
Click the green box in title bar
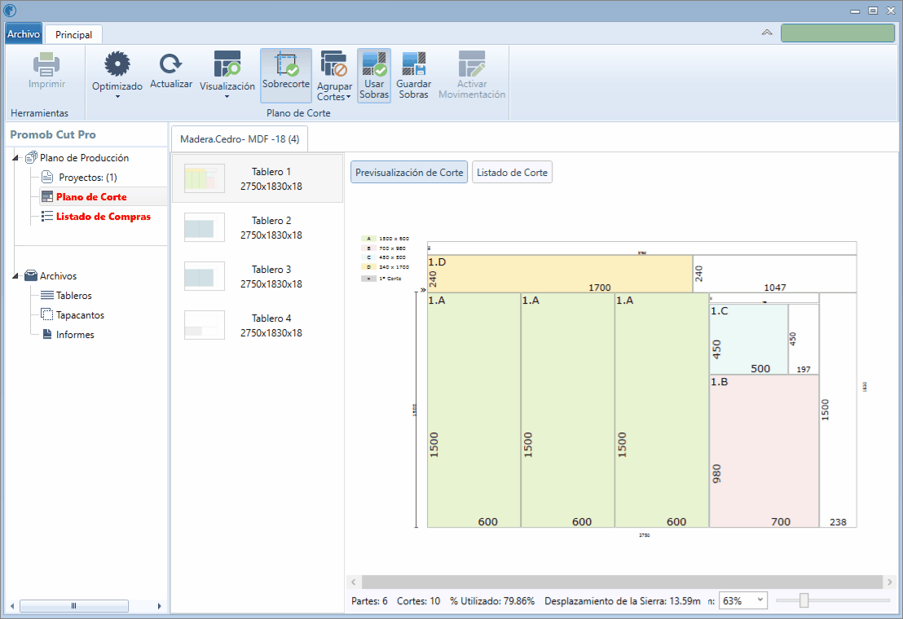click(838, 33)
